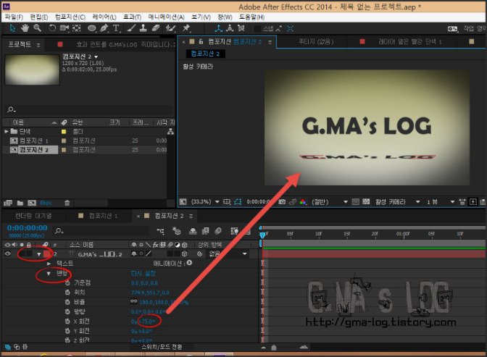The width and height of the screenshot is (487, 357).
Task: Select the Hand tool
Action: click(x=25, y=28)
